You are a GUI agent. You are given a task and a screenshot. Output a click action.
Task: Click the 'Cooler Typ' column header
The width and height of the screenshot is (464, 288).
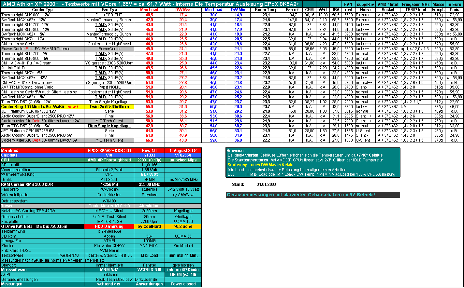pos(42,10)
